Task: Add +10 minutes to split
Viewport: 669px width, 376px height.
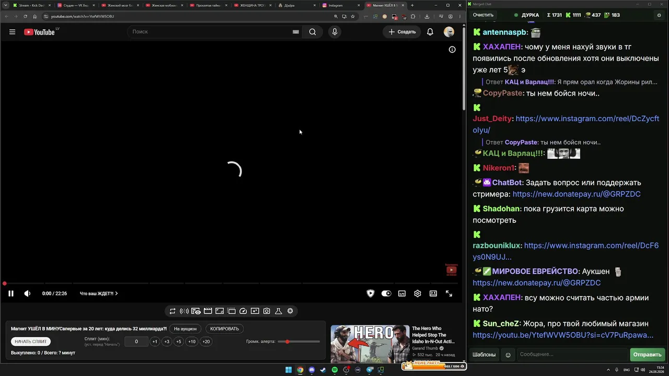Action: [x=192, y=342]
